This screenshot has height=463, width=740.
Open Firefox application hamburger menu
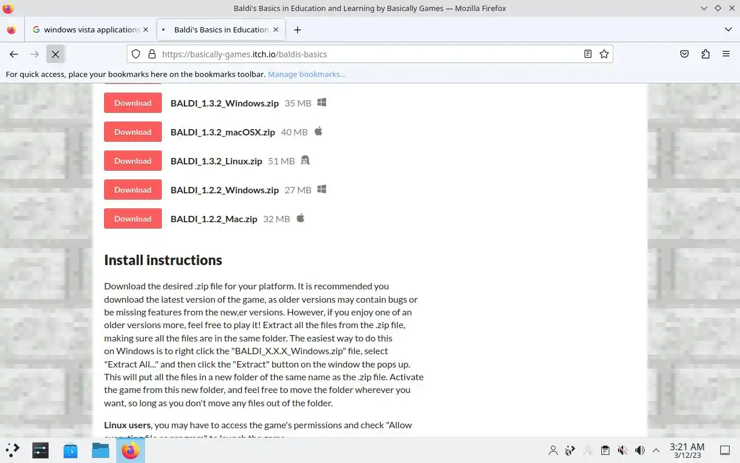tap(726, 54)
